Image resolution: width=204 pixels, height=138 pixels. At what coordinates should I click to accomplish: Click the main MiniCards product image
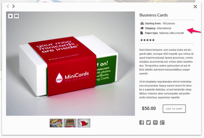(x=70, y=64)
